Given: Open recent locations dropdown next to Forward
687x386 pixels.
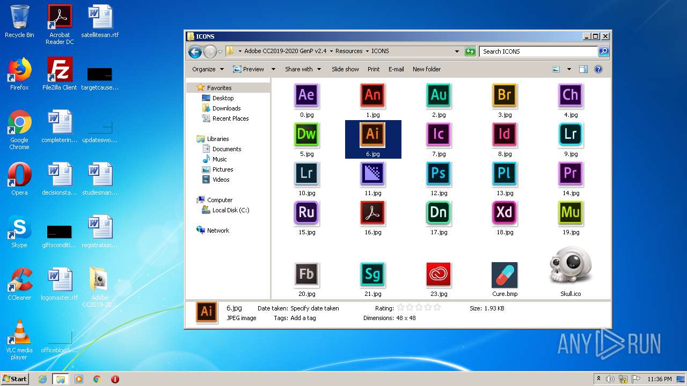Looking at the screenshot, I should pos(220,52).
